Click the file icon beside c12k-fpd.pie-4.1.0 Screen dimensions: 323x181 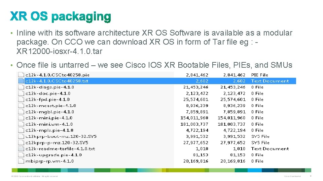click(21, 99)
